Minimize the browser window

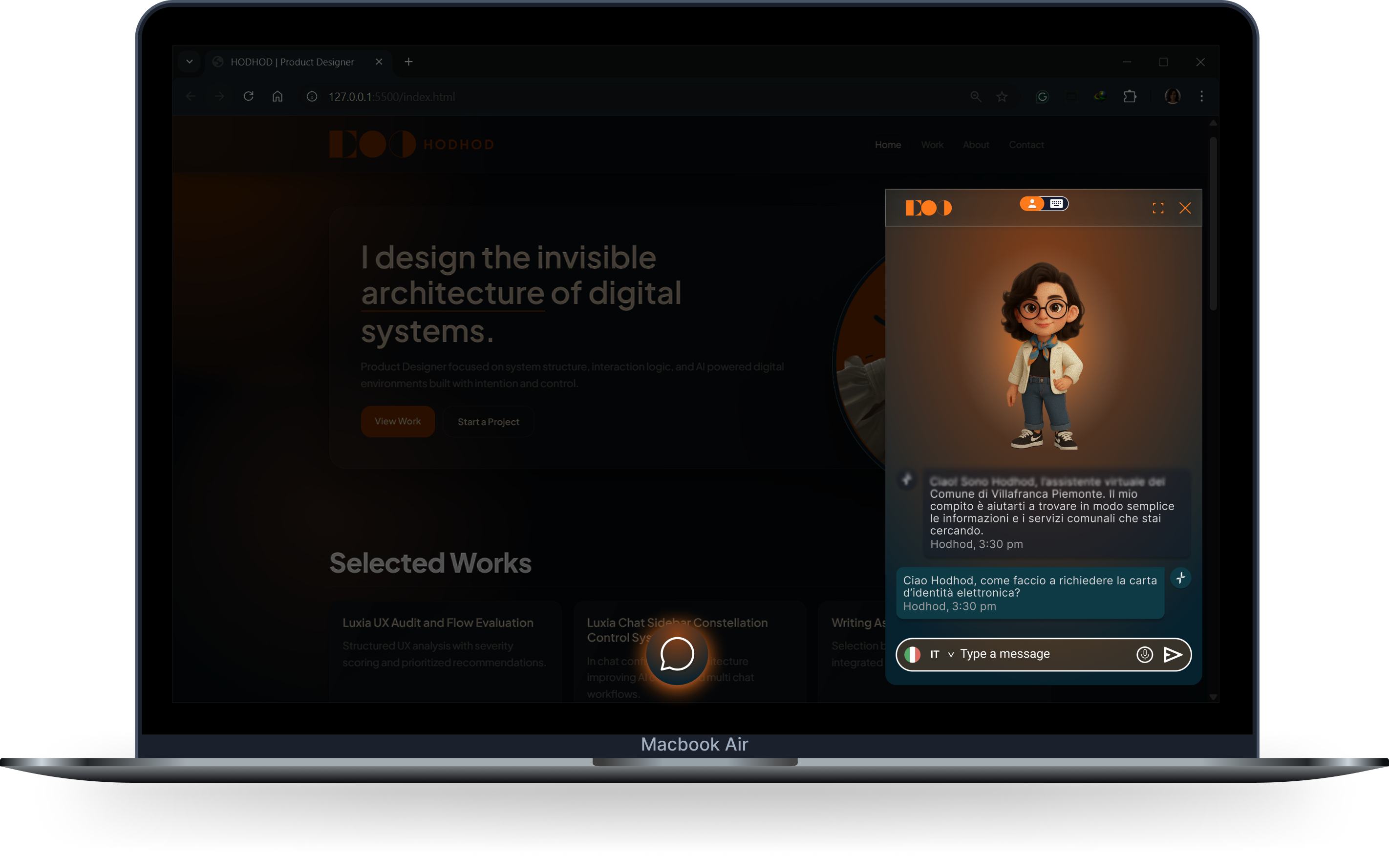(1127, 62)
